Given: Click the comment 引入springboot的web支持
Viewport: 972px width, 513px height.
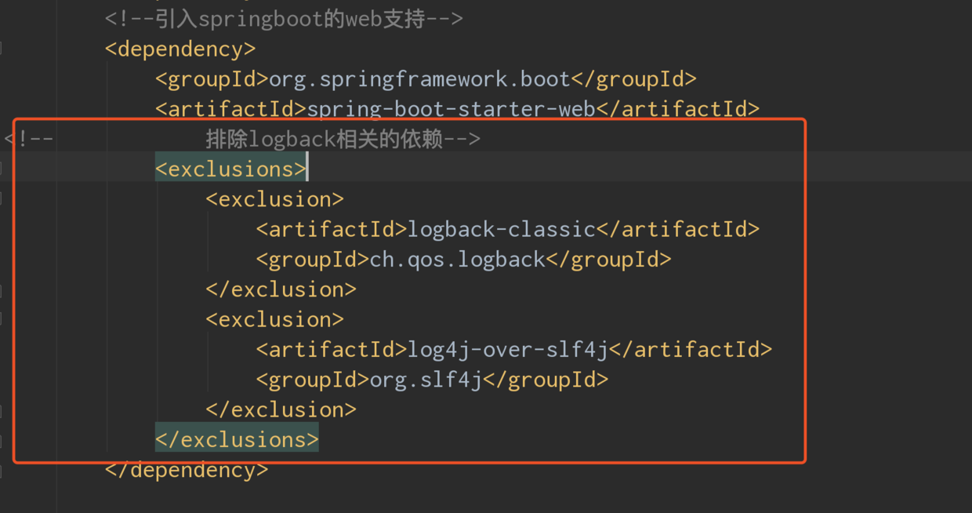Looking at the screenshot, I should point(284,19).
